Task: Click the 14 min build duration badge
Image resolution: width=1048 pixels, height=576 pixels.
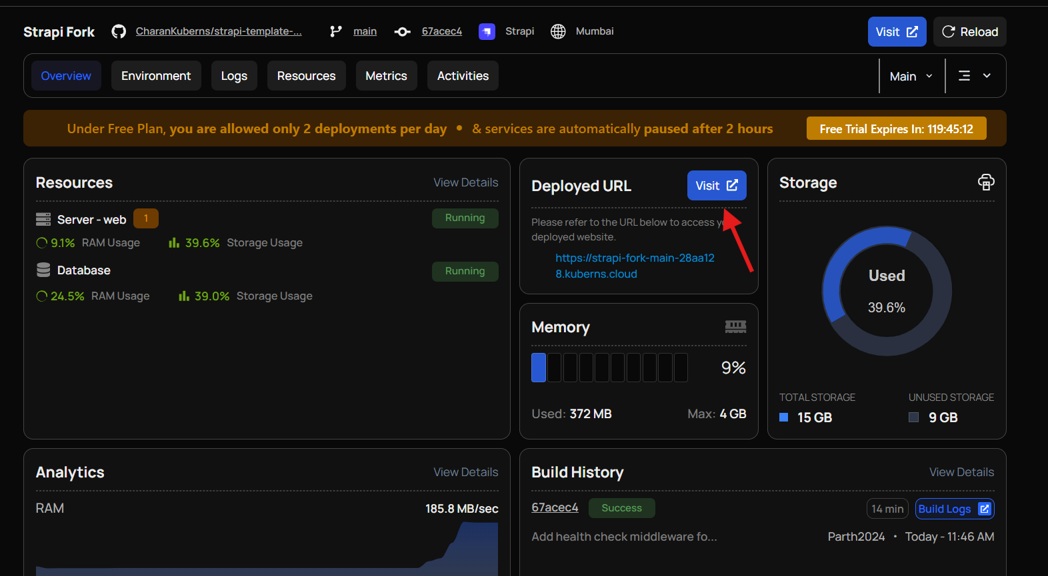Action: point(887,509)
